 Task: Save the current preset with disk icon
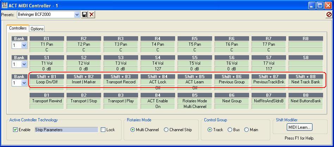[x=85, y=14]
